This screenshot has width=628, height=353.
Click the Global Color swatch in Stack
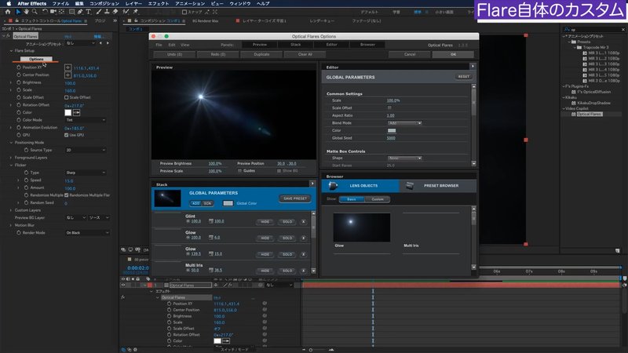pyautogui.click(x=228, y=204)
